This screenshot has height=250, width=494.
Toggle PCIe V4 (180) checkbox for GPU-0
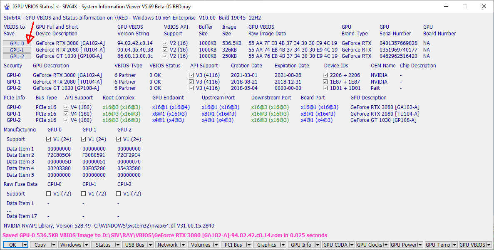tap(66, 107)
